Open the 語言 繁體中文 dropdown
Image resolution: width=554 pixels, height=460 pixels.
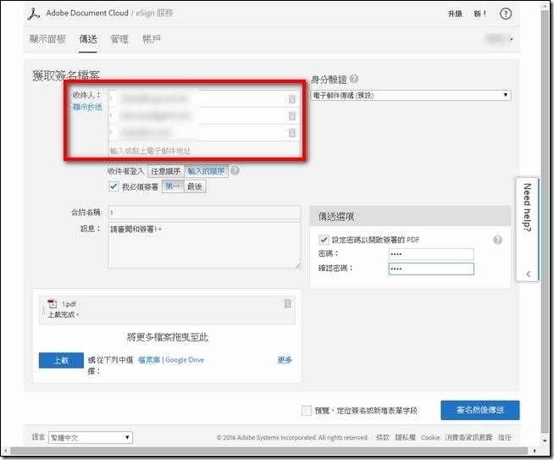pyautogui.click(x=91, y=437)
